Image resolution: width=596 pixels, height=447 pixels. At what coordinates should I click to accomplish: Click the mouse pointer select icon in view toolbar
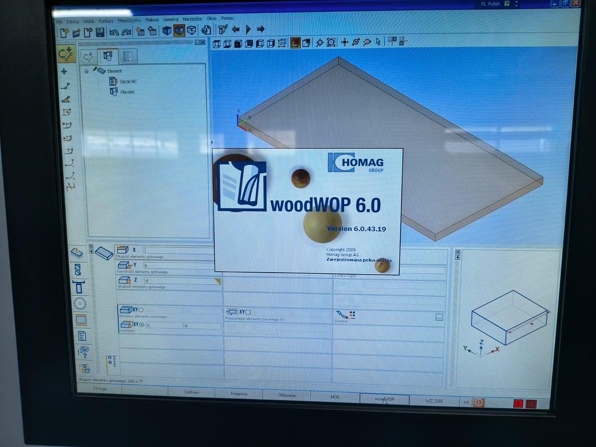pos(378,42)
